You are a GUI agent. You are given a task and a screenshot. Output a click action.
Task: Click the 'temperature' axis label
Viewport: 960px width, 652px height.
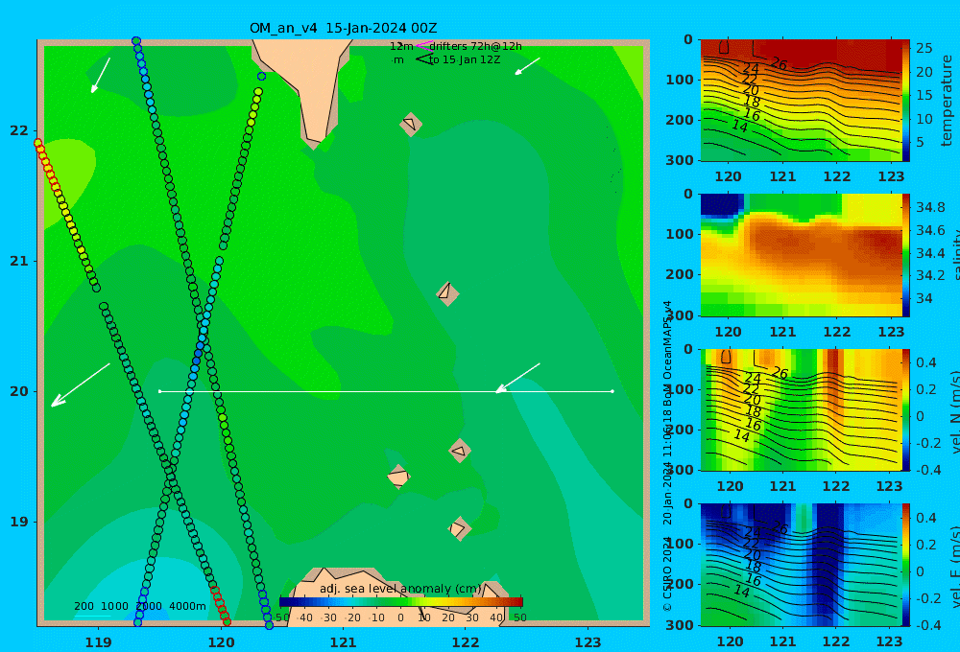pos(947,101)
